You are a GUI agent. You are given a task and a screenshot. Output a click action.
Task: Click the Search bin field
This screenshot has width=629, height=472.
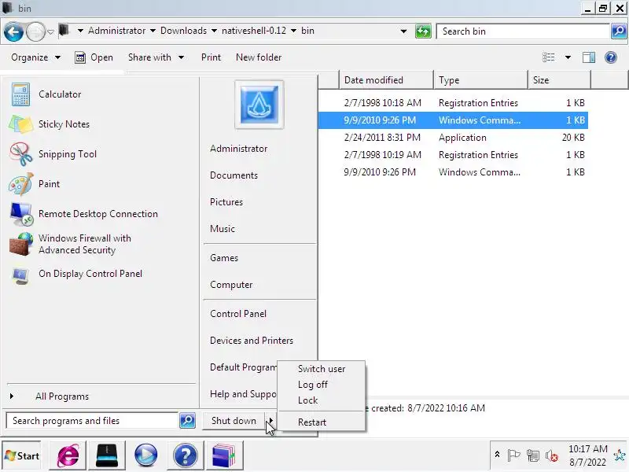523,31
